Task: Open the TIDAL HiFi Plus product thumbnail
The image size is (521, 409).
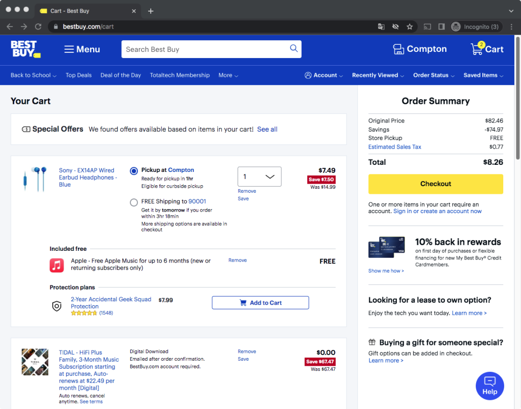Action: (x=35, y=362)
